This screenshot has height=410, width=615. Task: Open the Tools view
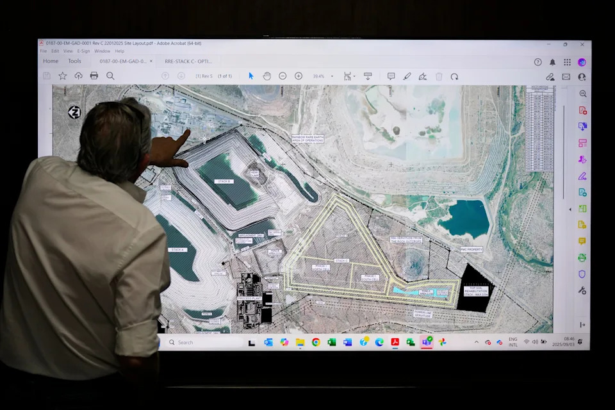(x=75, y=61)
